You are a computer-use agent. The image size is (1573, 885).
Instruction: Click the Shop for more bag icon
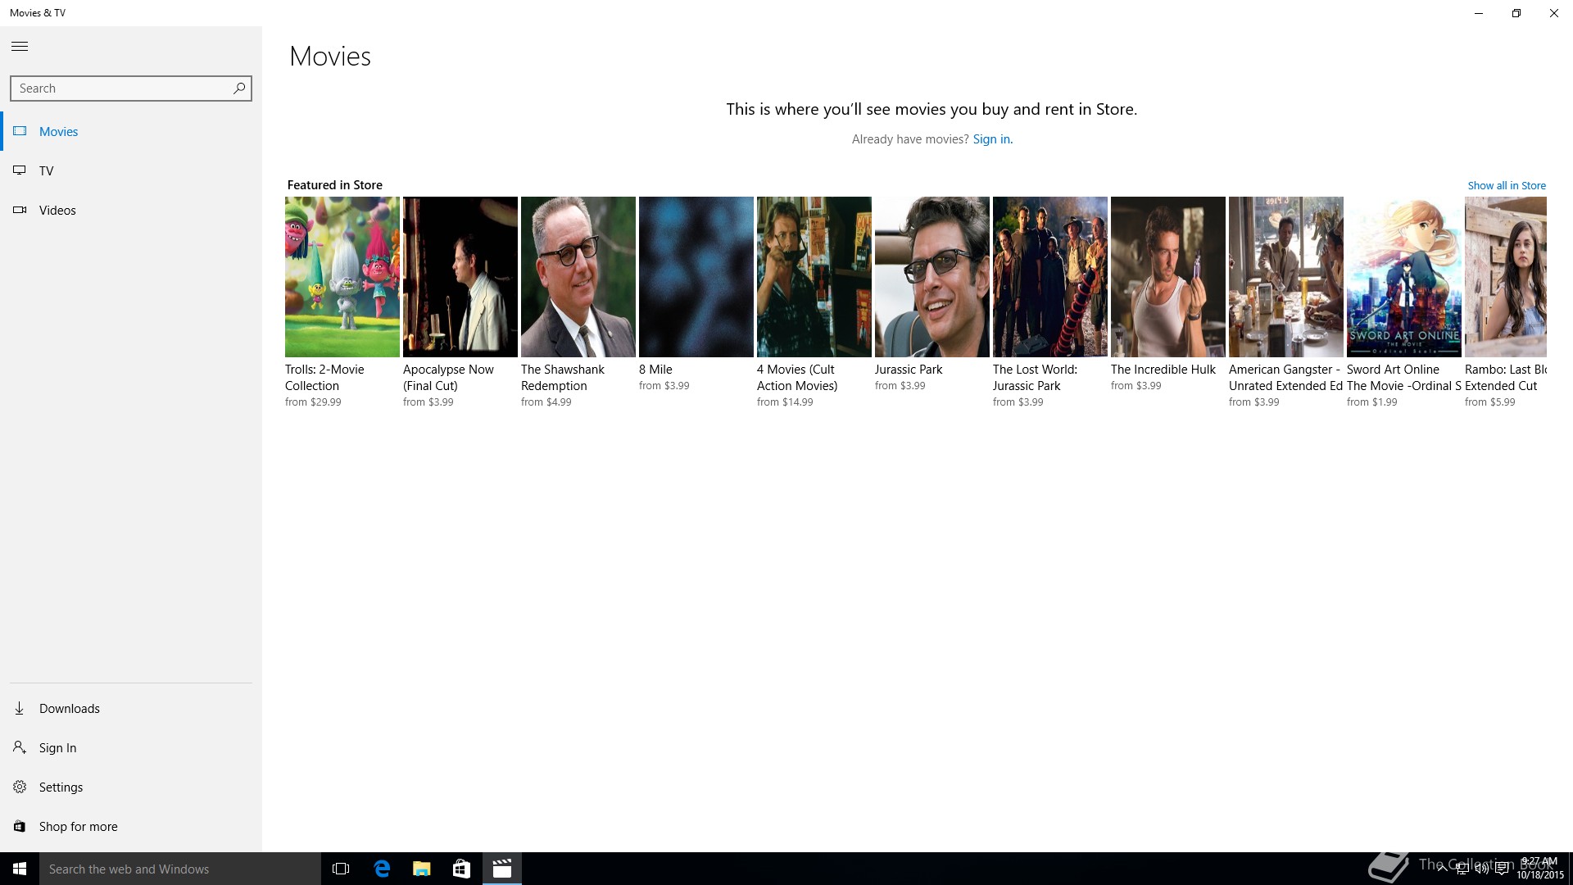[20, 826]
